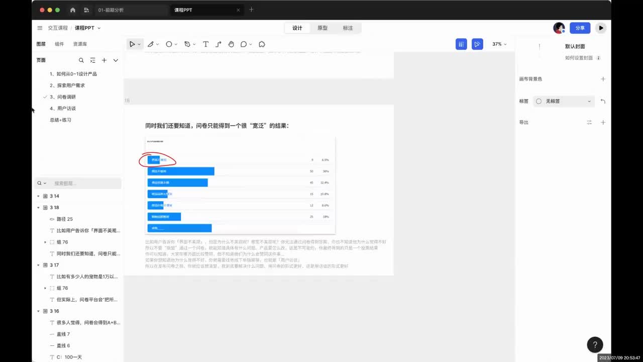Select the 直线 7 layer
Image resolution: width=643 pixels, height=362 pixels.
coord(63,334)
